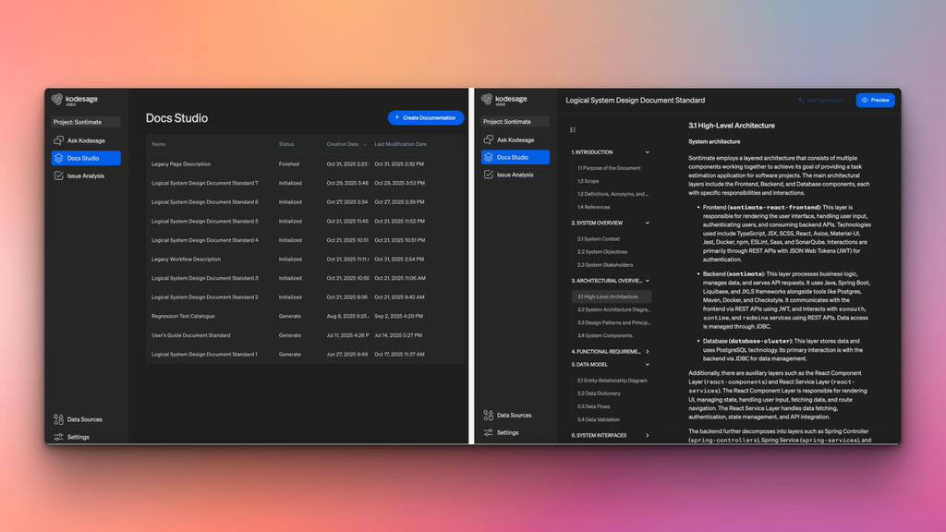Open Ask Kodesage from the left sidebar
This screenshot has height=532, width=946.
tap(87, 140)
